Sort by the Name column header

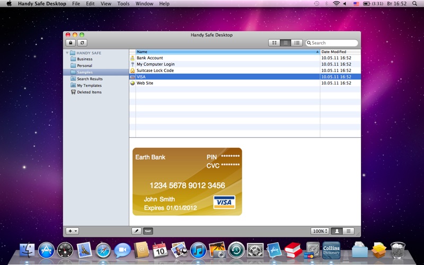(x=227, y=51)
